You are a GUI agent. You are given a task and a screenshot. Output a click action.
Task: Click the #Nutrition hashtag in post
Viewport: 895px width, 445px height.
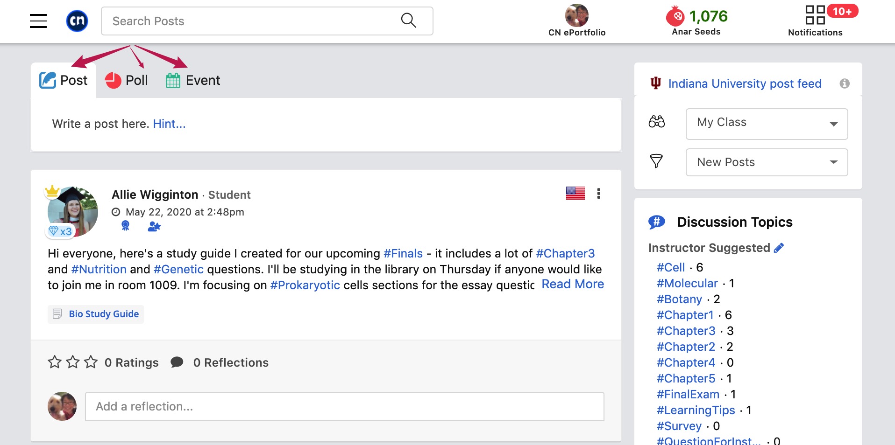99,269
